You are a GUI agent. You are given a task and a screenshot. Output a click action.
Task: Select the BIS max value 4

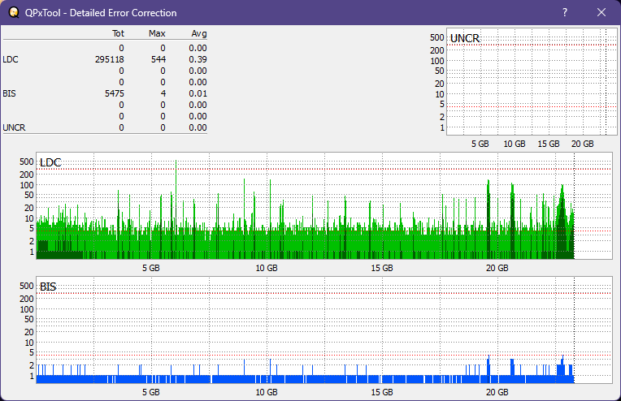pos(163,93)
